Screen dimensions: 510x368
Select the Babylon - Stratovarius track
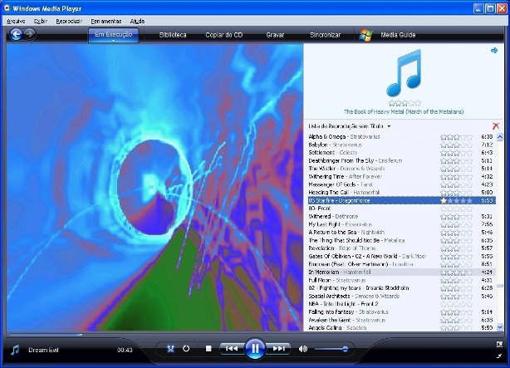click(402, 145)
